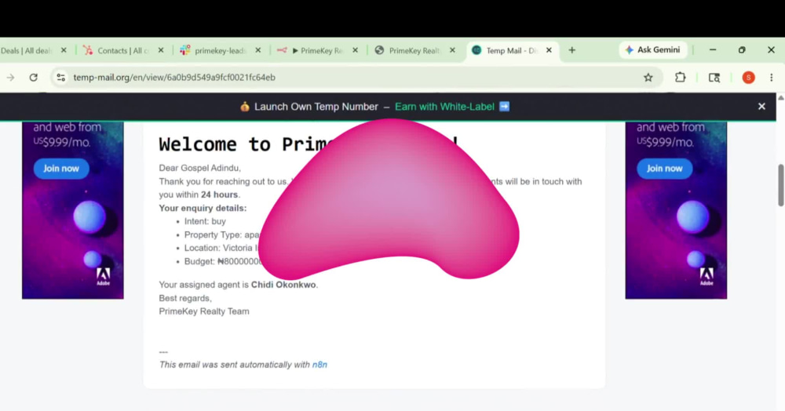Click the scrollbar up arrow
The width and height of the screenshot is (785, 411).
780,98
